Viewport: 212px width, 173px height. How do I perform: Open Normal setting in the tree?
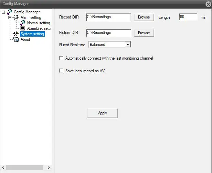[39, 23]
